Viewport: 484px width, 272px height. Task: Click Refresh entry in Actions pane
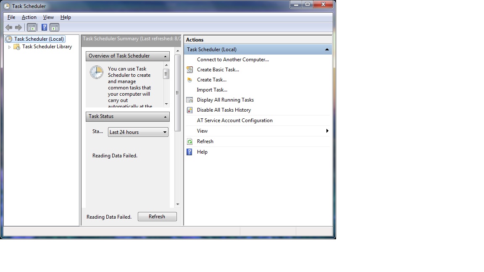(x=205, y=141)
